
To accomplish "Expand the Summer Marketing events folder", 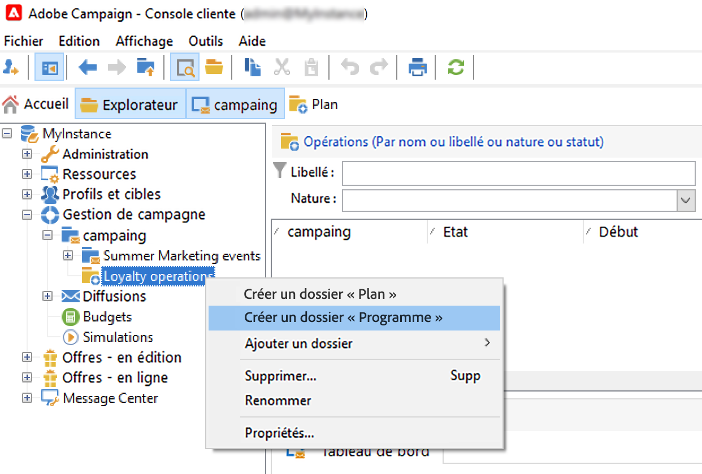I will coord(68,256).
